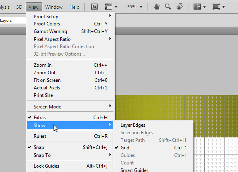Click the Arrange Documents icon
The height and width of the screenshot is (172, 238).
click(197, 7)
